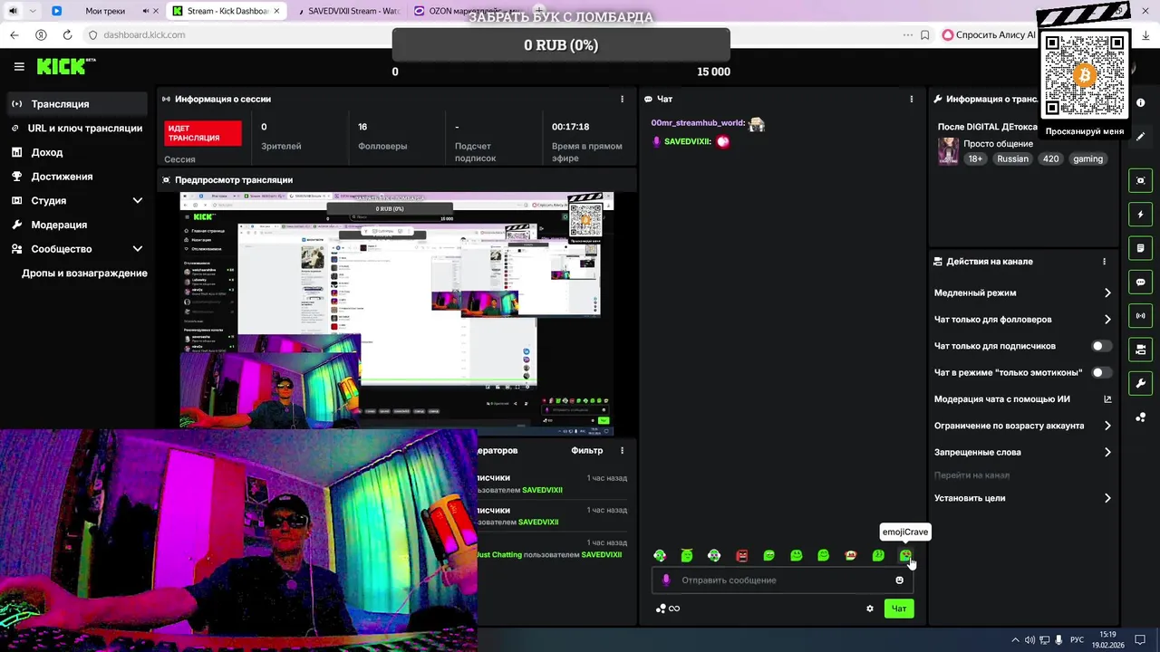Click the gaming tag chip
The height and width of the screenshot is (652, 1160).
pyautogui.click(x=1087, y=158)
